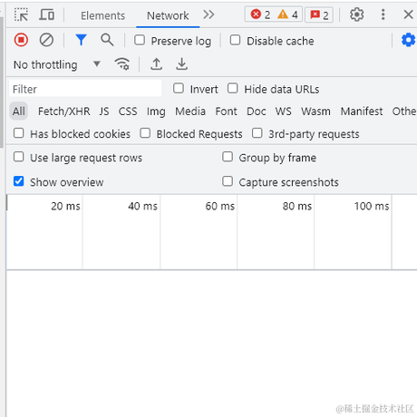Import HAR file with upload arrow

(157, 64)
